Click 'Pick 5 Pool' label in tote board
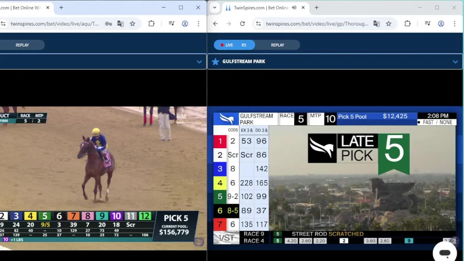This screenshot has width=464, height=261. pyautogui.click(x=352, y=117)
